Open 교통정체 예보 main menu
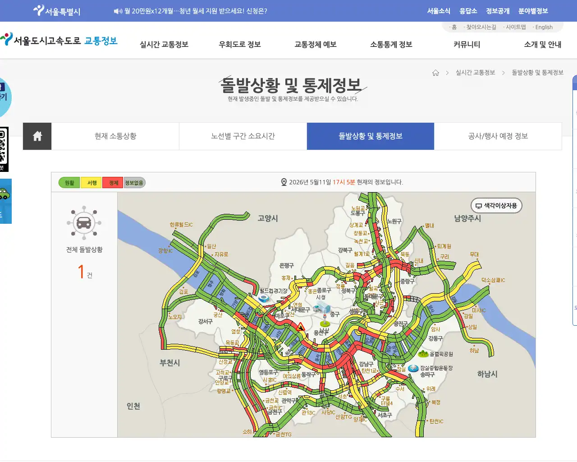This screenshot has width=577, height=462. point(316,45)
